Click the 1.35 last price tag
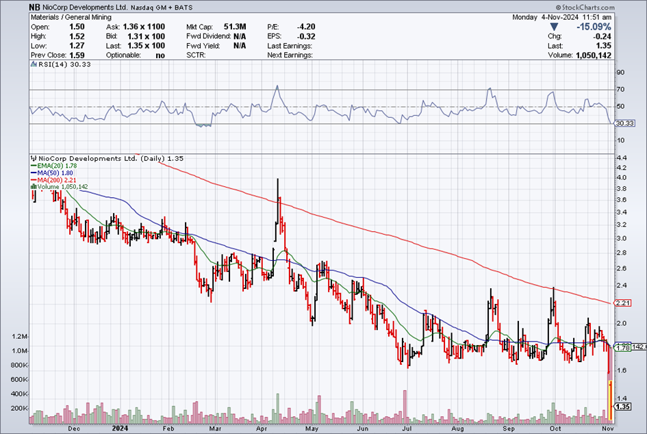 coord(622,407)
